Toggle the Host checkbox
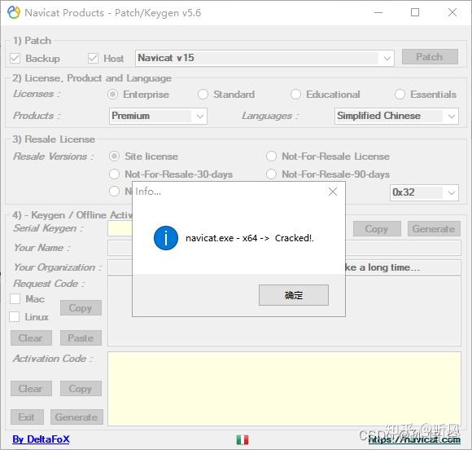472x450 pixels. [x=93, y=58]
